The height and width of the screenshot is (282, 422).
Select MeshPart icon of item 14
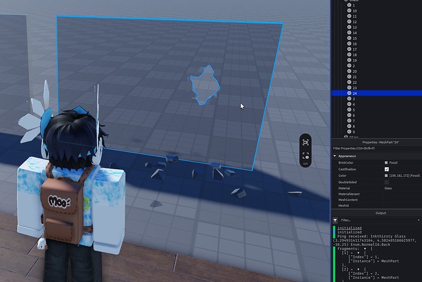[x=349, y=33]
